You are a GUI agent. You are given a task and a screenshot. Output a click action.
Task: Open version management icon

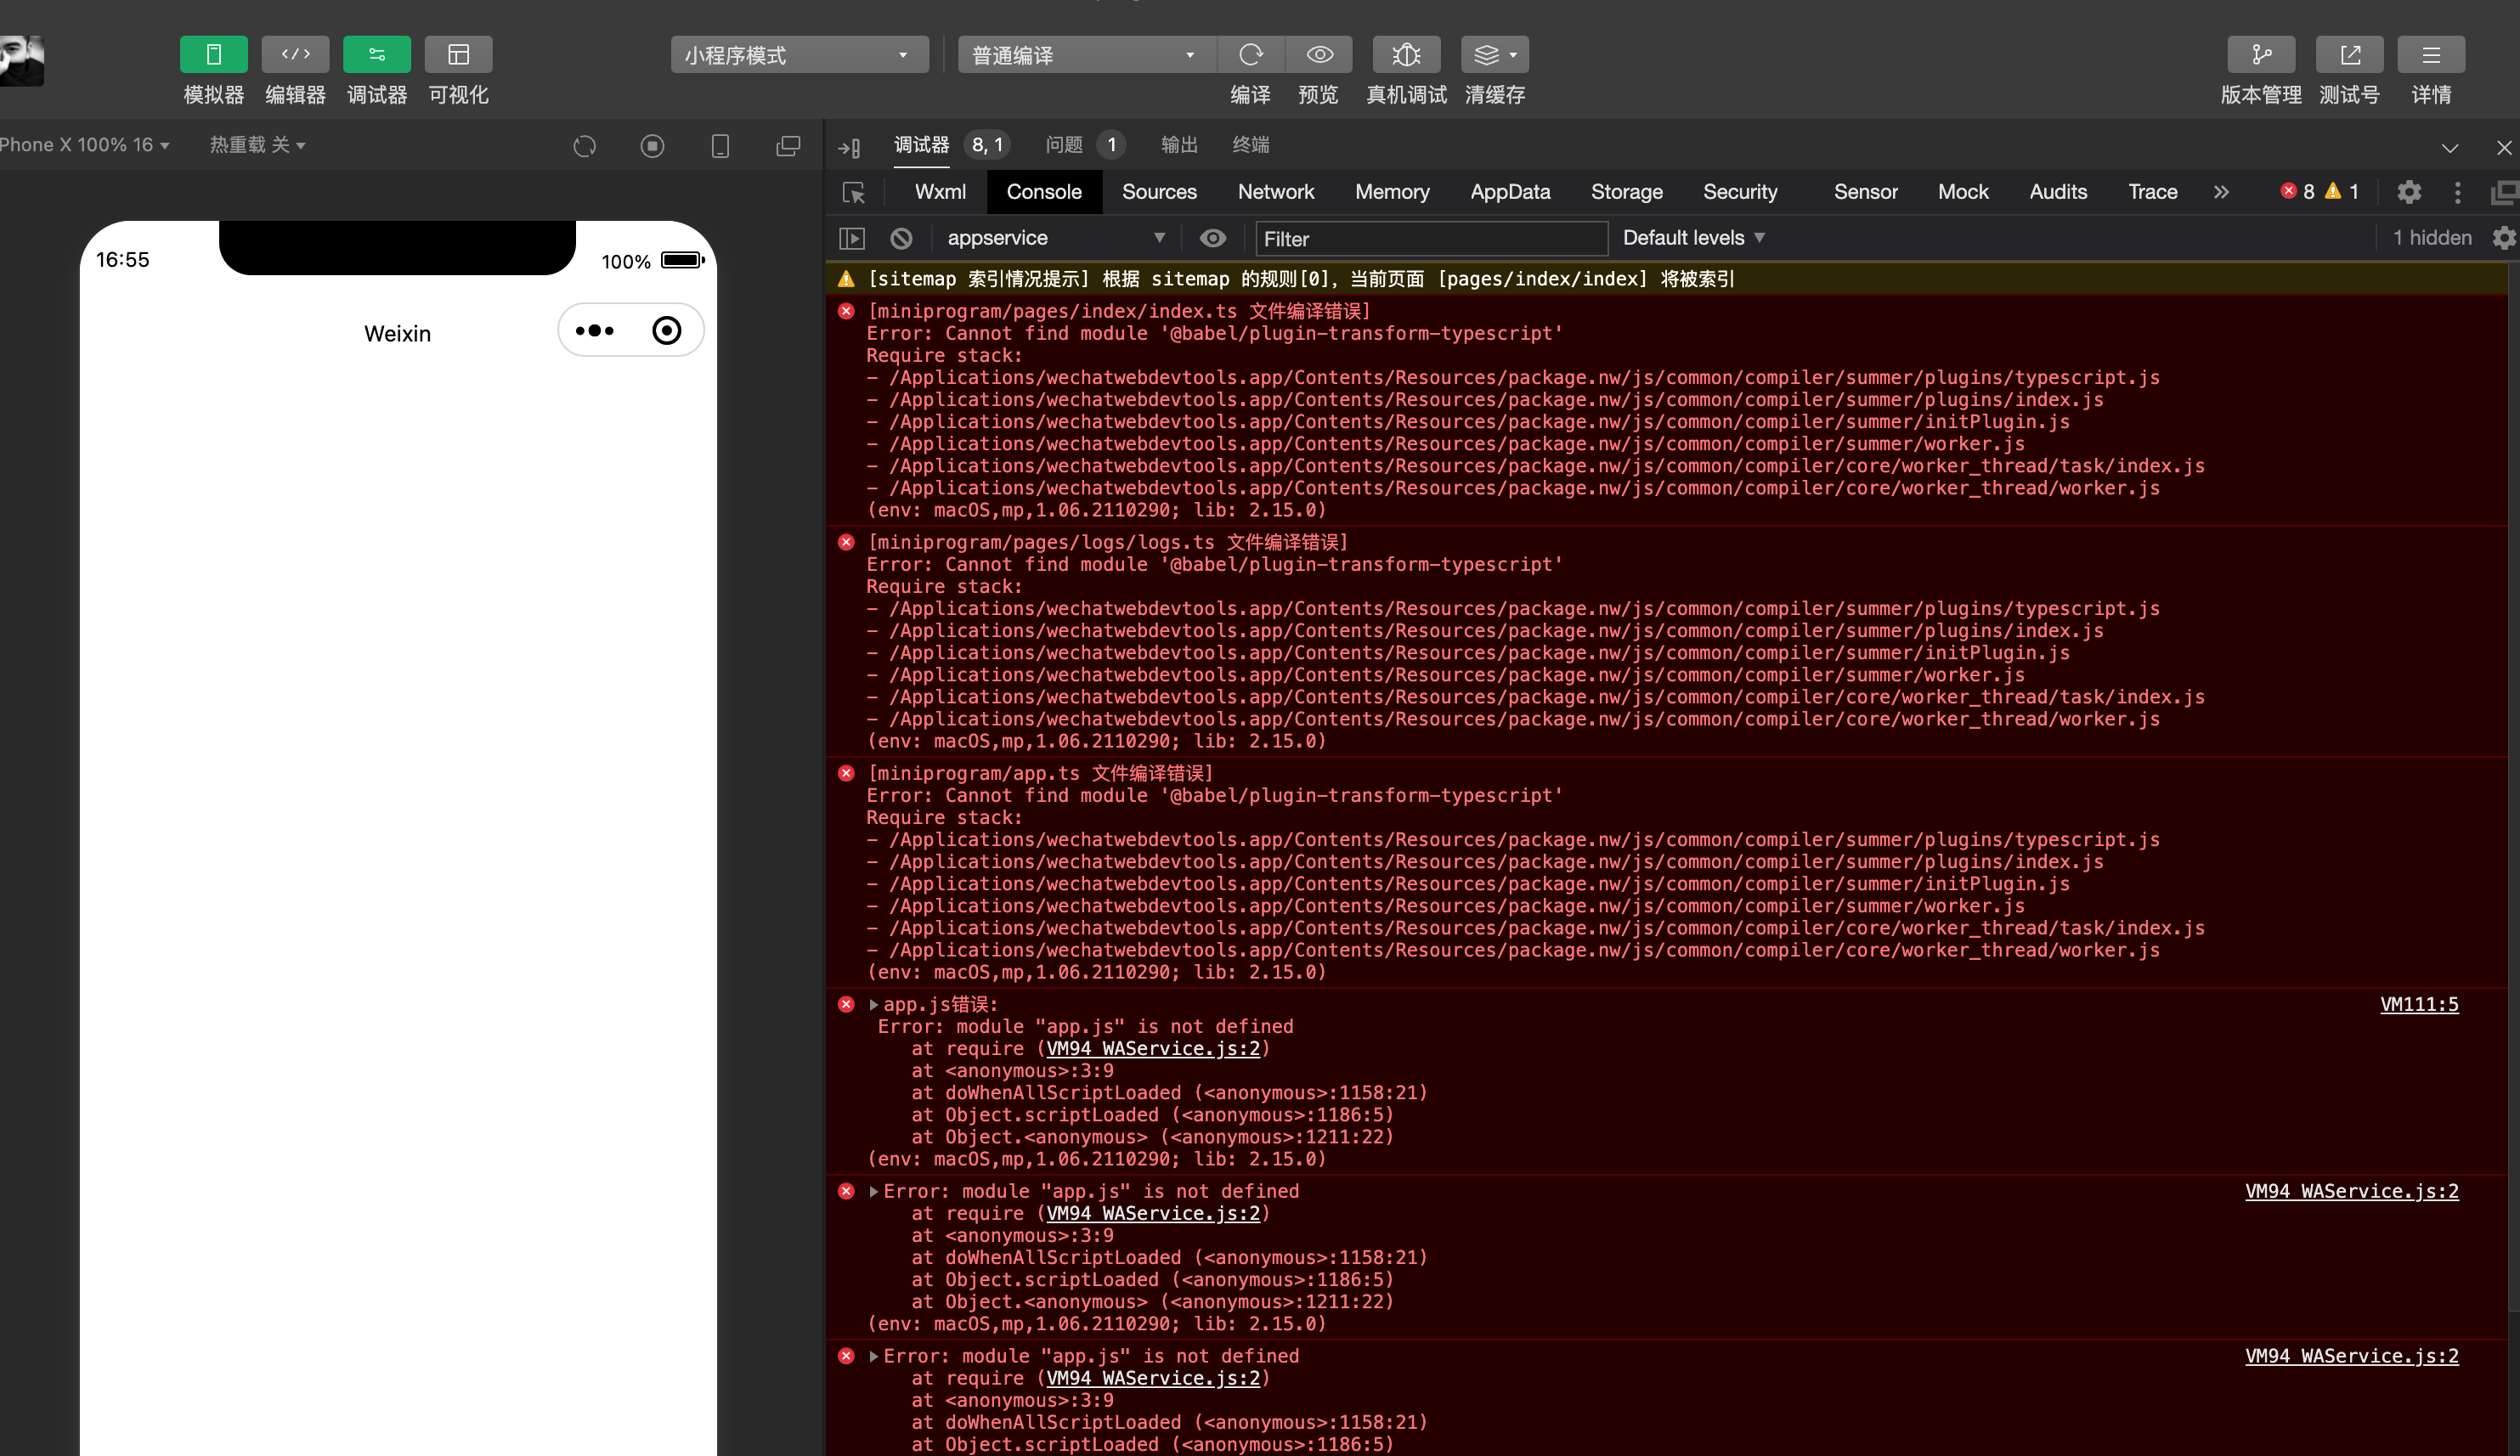(2260, 55)
